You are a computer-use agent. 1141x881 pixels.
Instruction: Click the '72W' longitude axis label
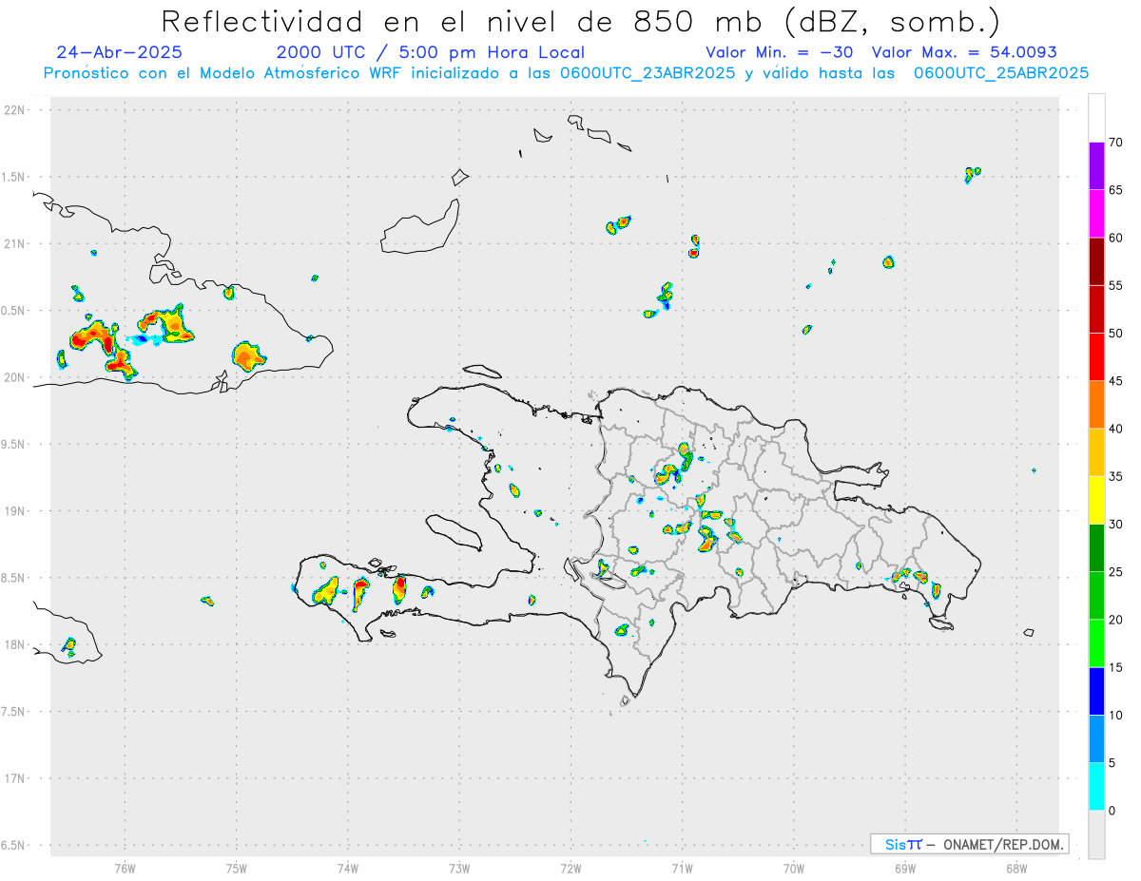tap(570, 869)
